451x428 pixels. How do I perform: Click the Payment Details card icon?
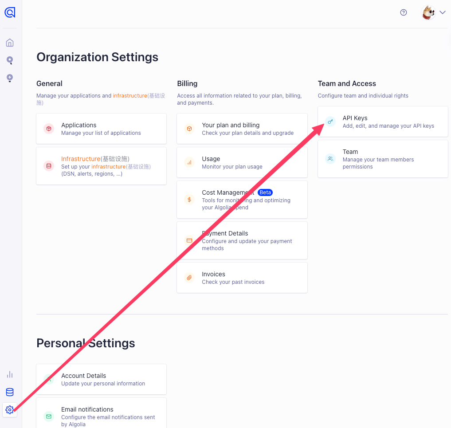(x=189, y=240)
